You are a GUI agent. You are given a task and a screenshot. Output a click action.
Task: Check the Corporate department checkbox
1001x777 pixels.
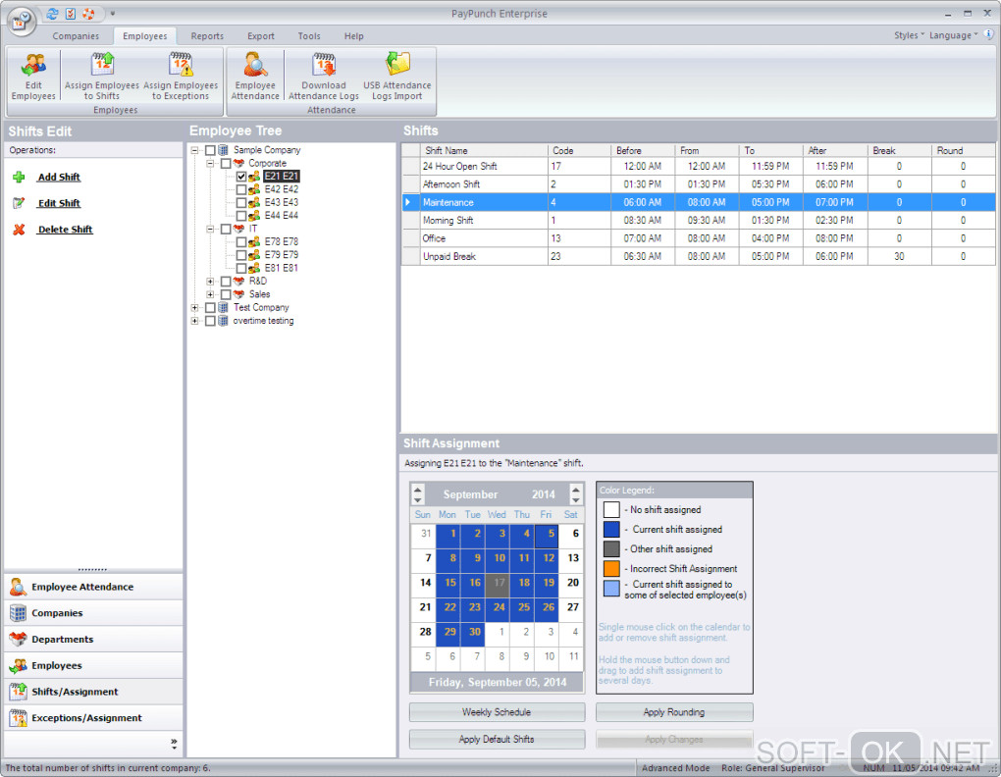[x=226, y=163]
